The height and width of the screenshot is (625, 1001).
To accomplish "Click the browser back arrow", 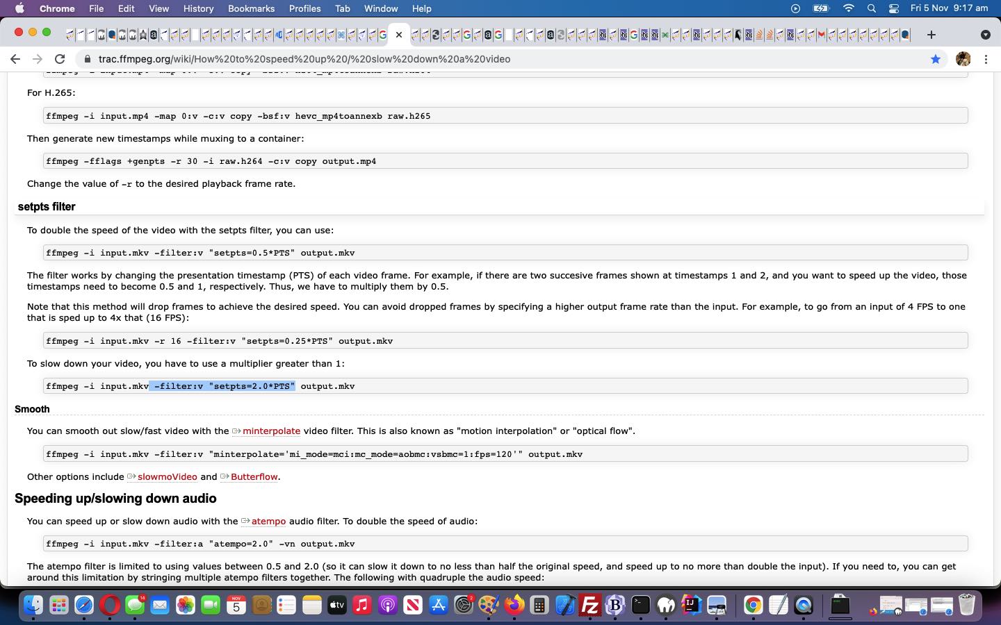I will [15, 59].
